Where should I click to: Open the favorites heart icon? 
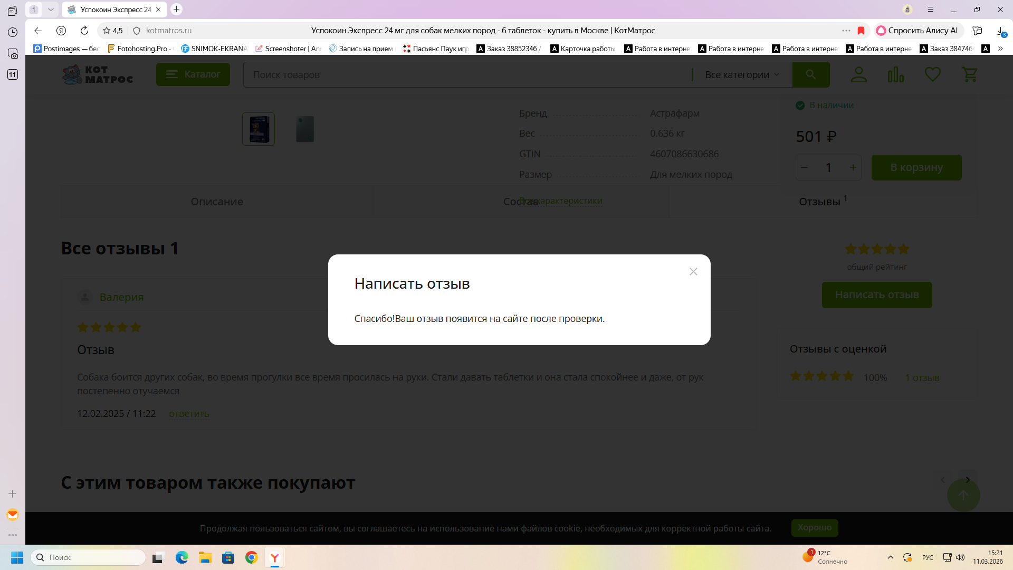click(932, 74)
